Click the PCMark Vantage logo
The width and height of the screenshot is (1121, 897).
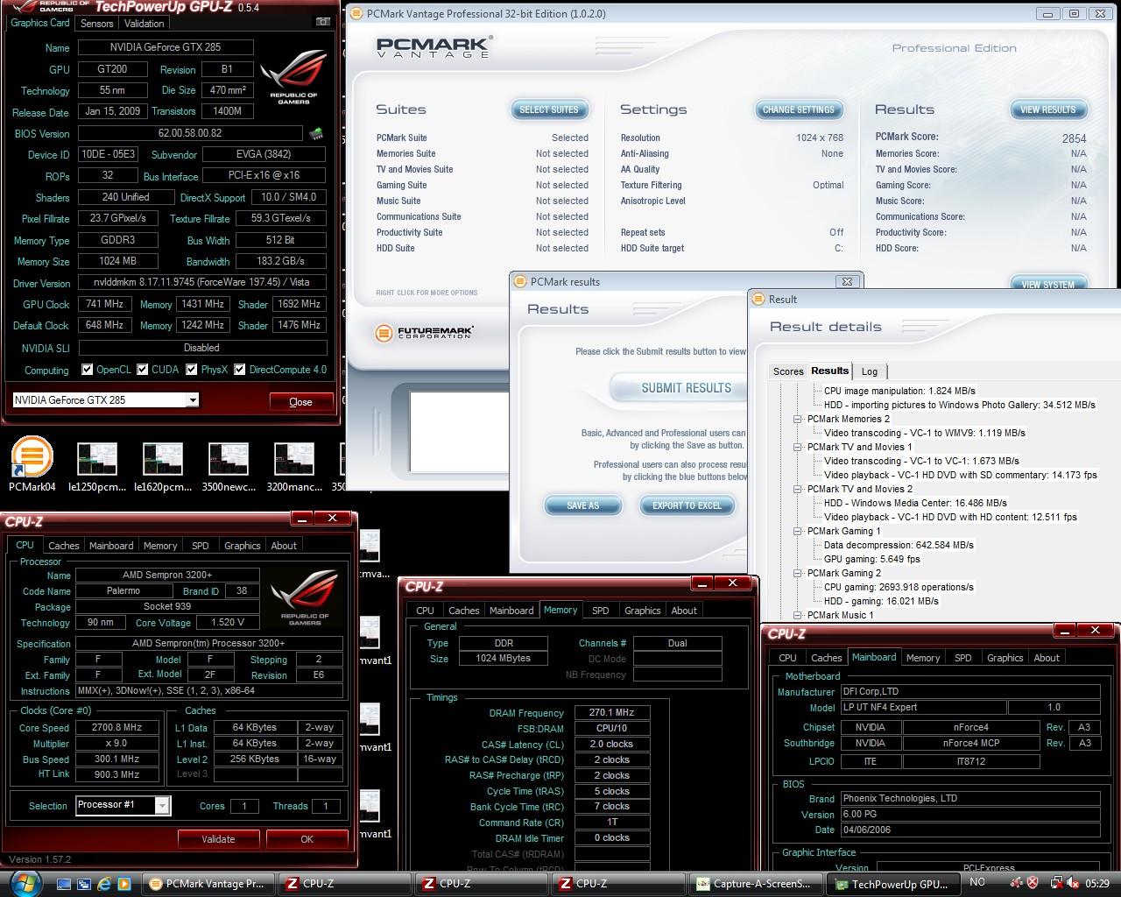click(x=435, y=46)
